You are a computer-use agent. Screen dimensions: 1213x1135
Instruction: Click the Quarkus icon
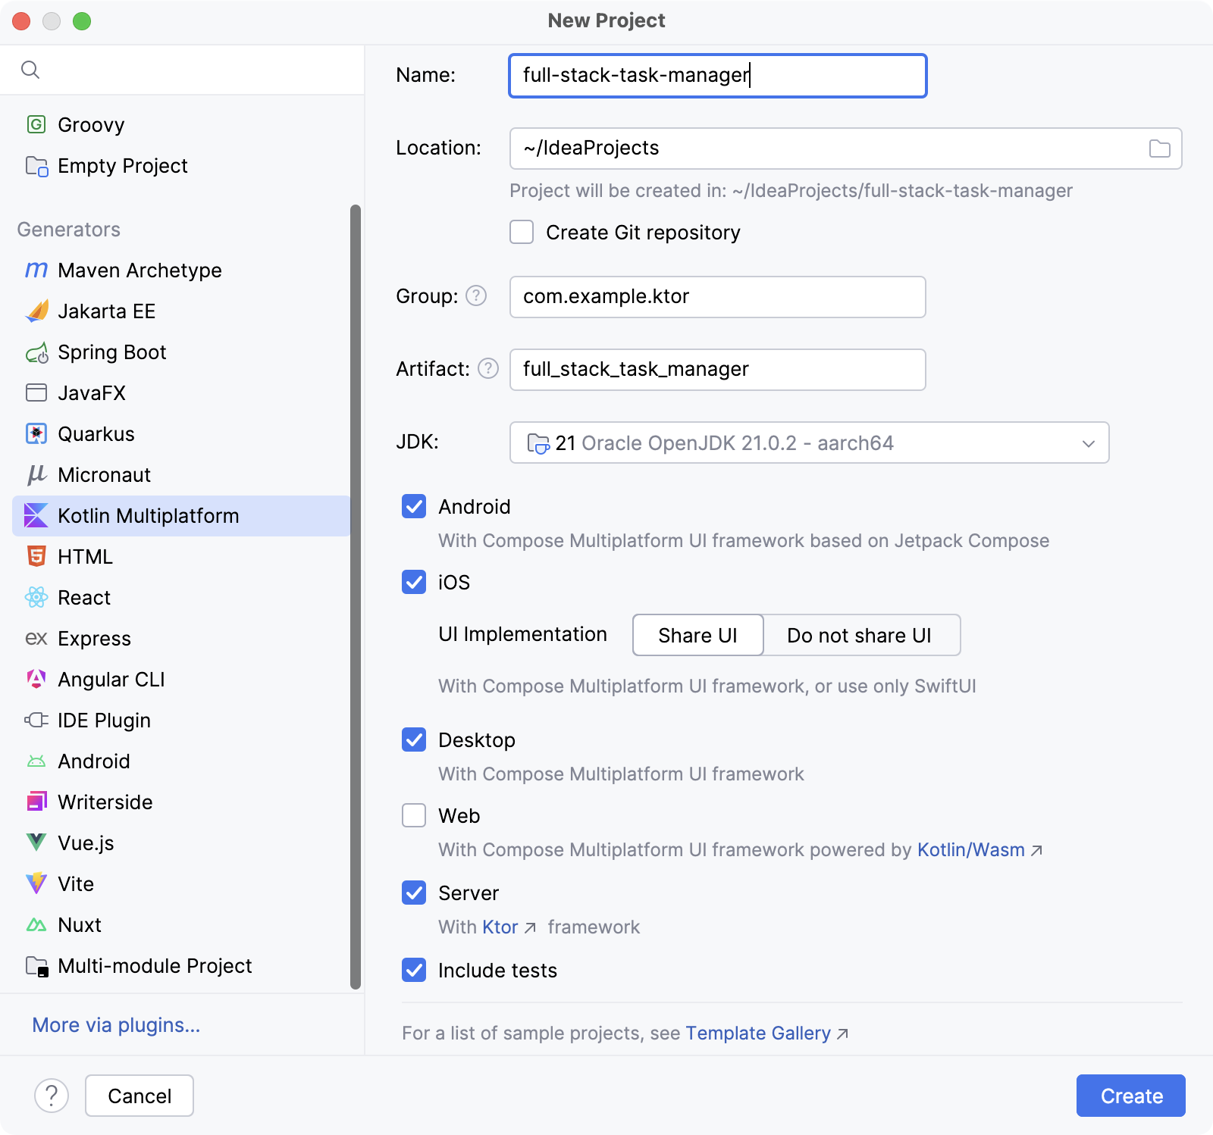36,433
